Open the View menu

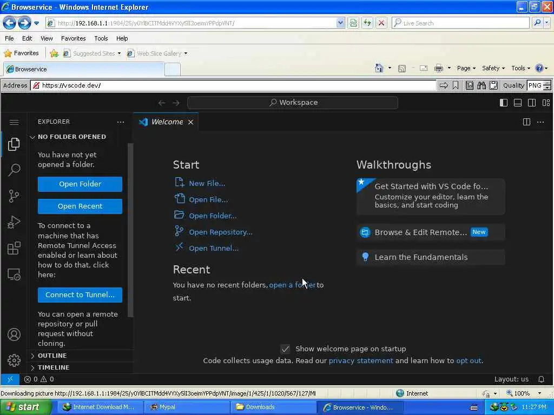click(x=47, y=38)
